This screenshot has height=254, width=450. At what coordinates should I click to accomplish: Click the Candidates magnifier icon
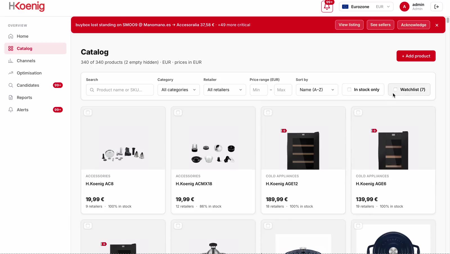tap(11, 85)
